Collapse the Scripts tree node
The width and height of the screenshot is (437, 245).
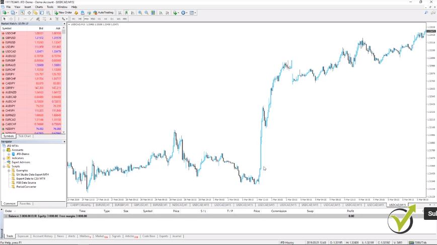(4, 166)
